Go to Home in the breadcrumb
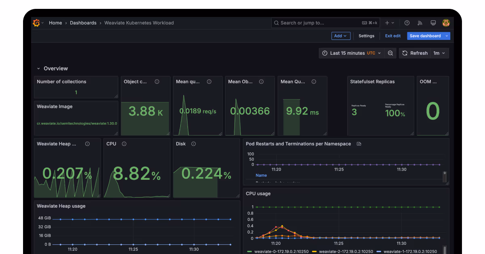The height and width of the screenshot is (254, 485). (55, 23)
